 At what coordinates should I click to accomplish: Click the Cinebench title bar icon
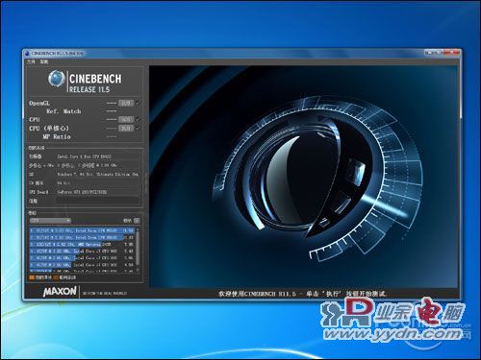27,53
